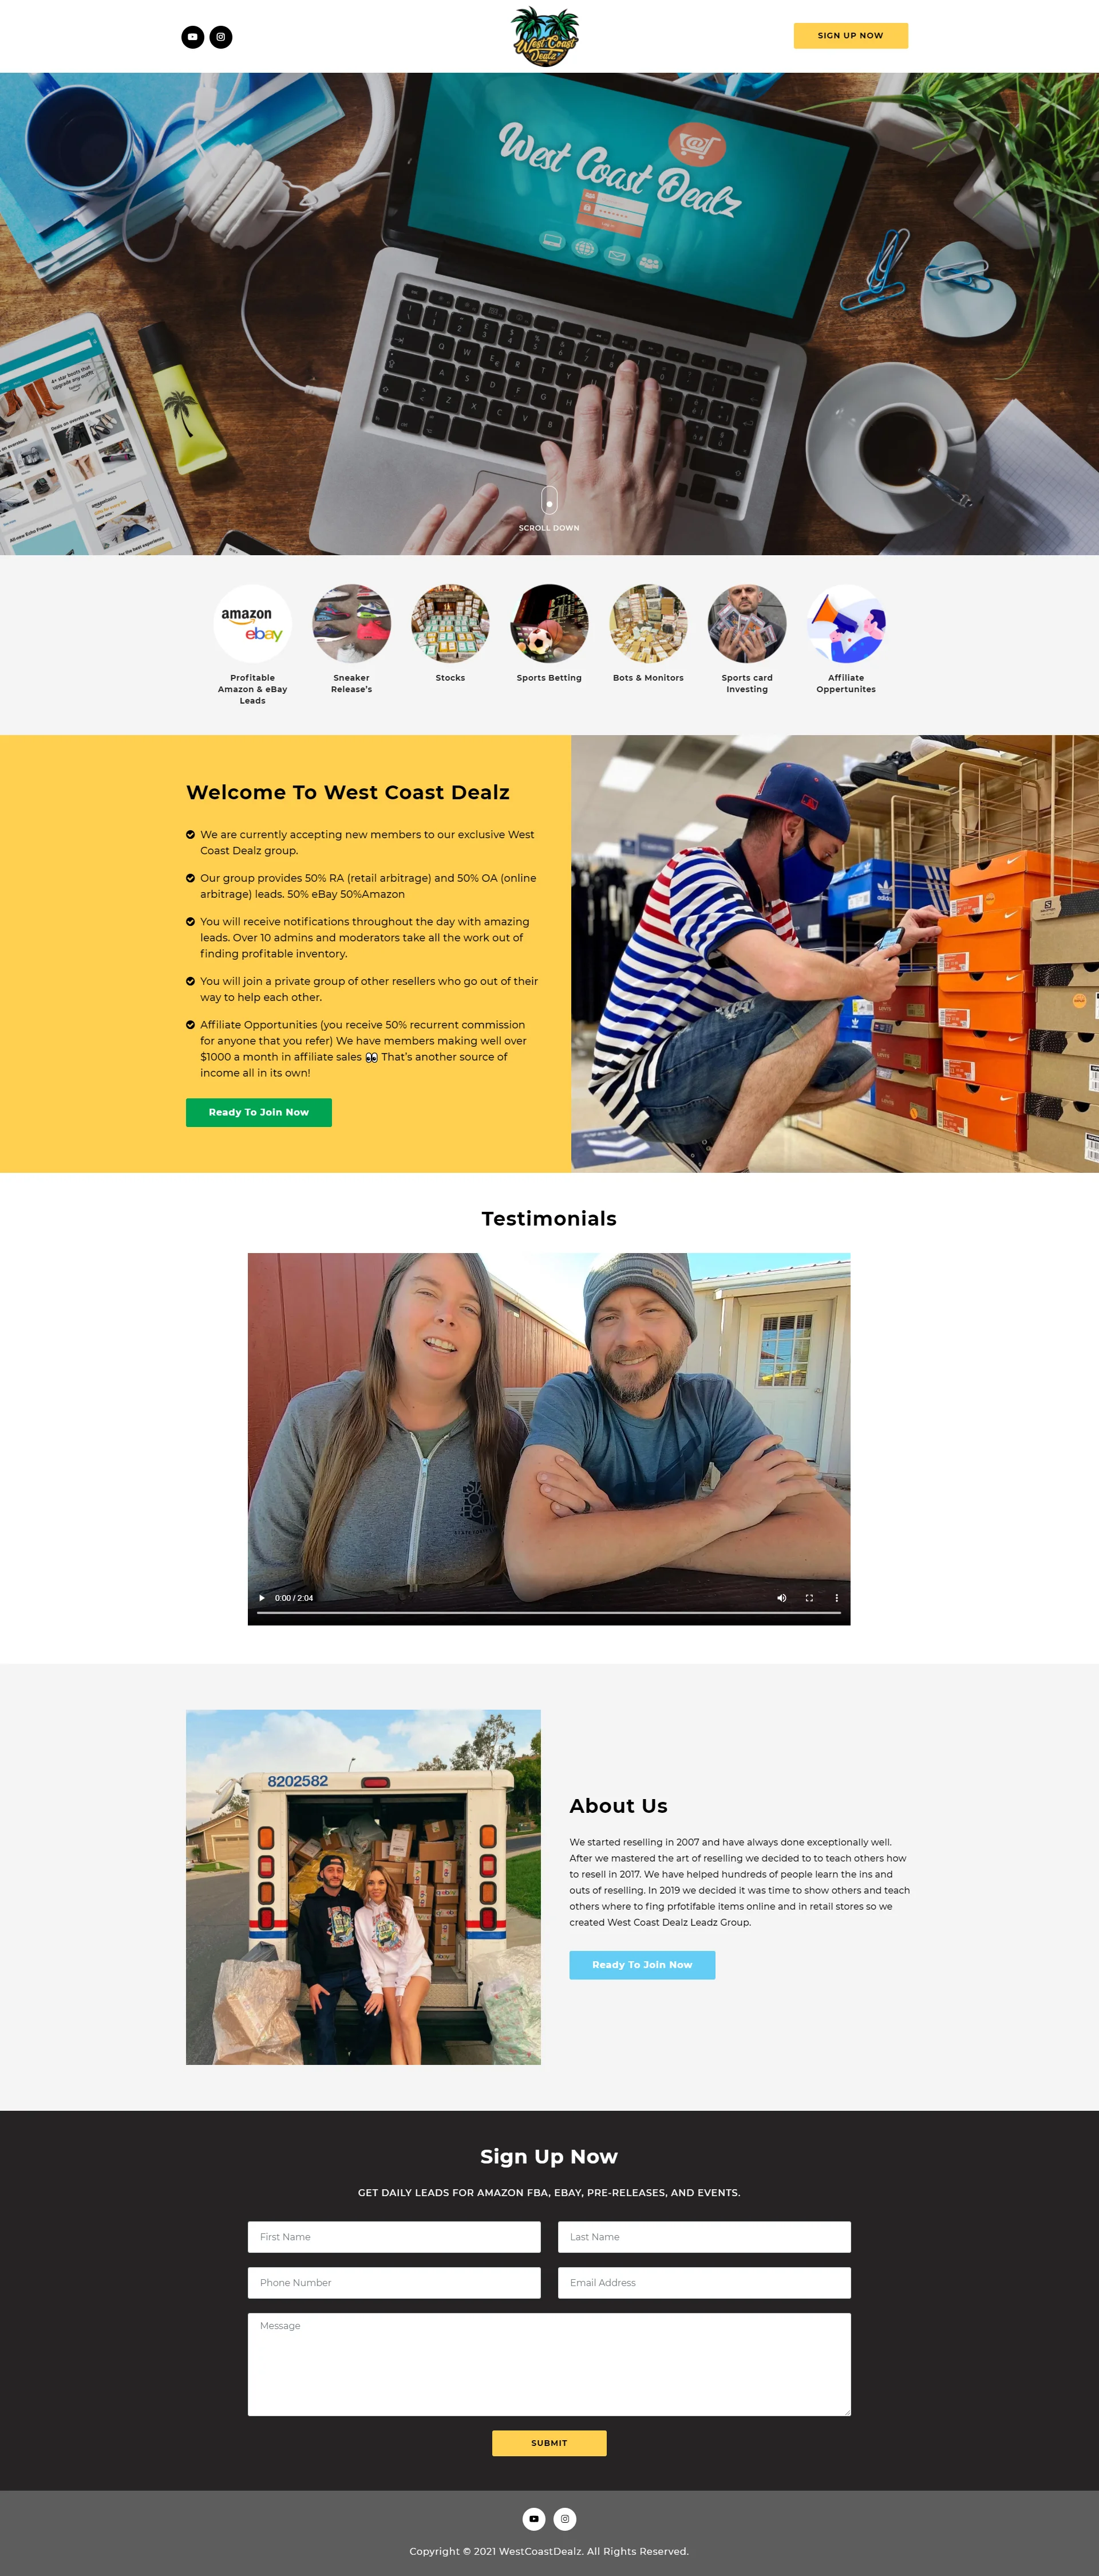
Task: Click blue Ready To Join Now button
Action: pos(642,1964)
